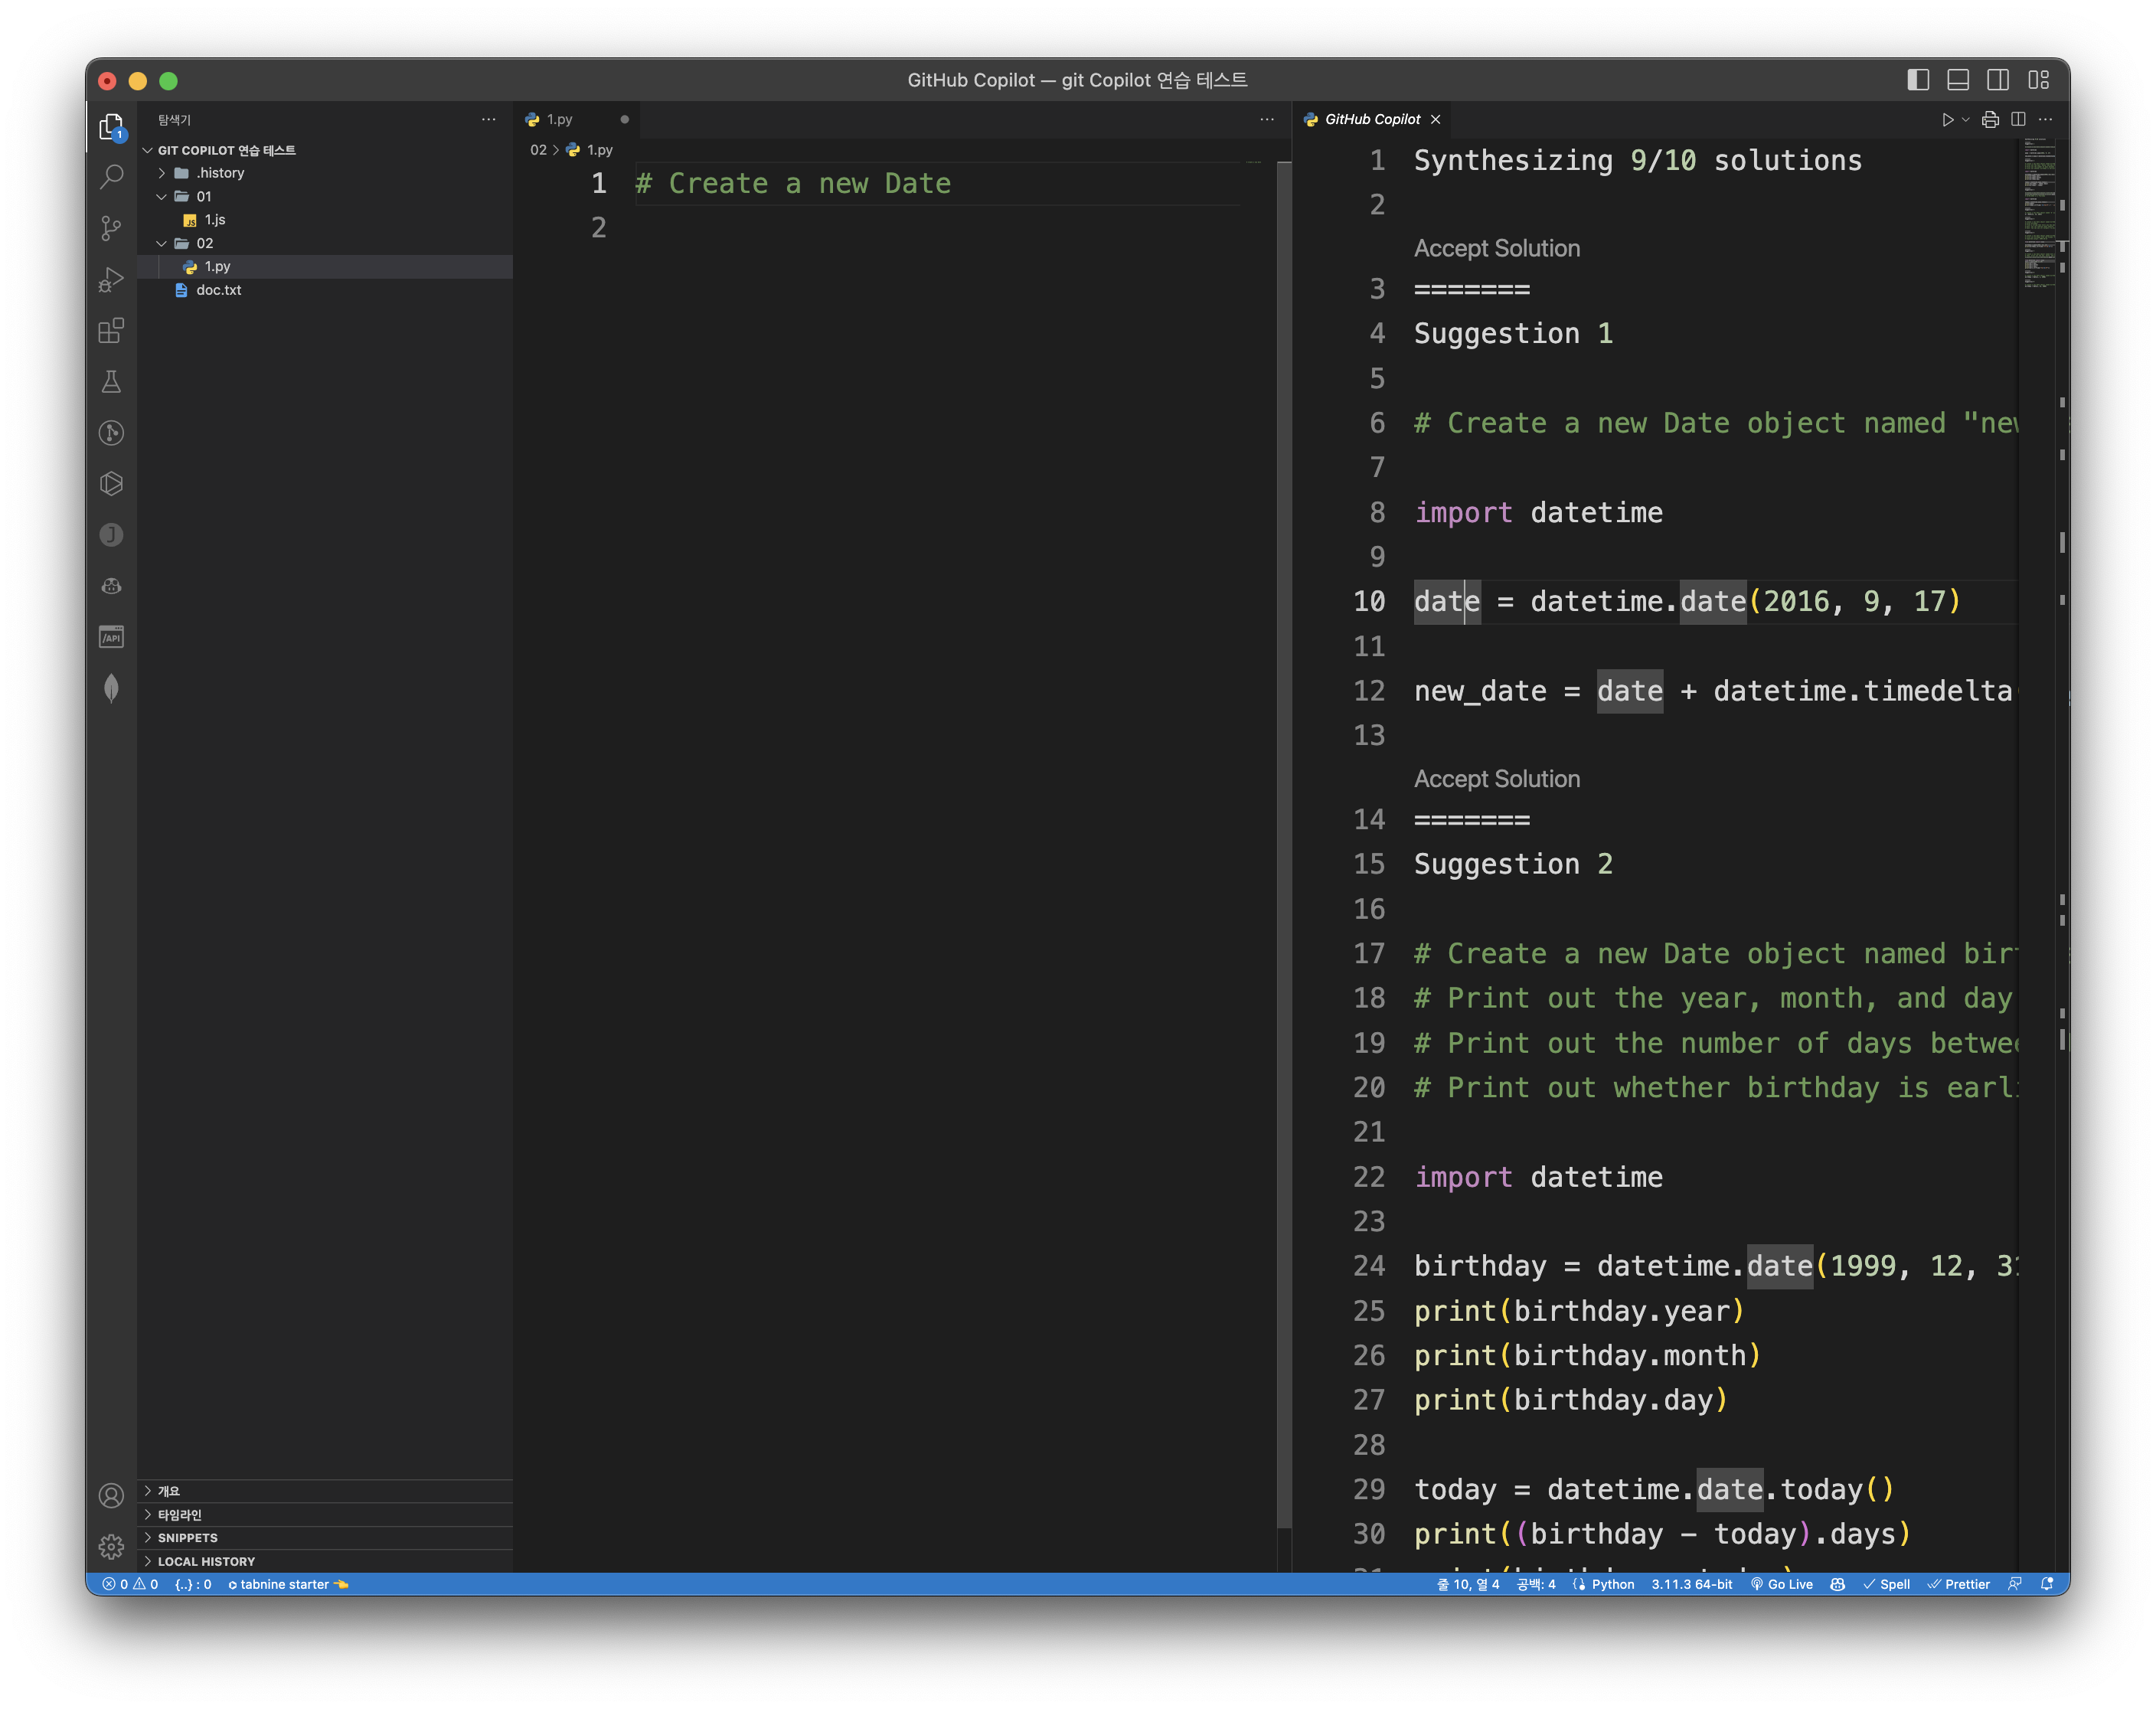Click tabnine starter status item
Viewport: 2156px width, 1709px height.
[x=288, y=1584]
